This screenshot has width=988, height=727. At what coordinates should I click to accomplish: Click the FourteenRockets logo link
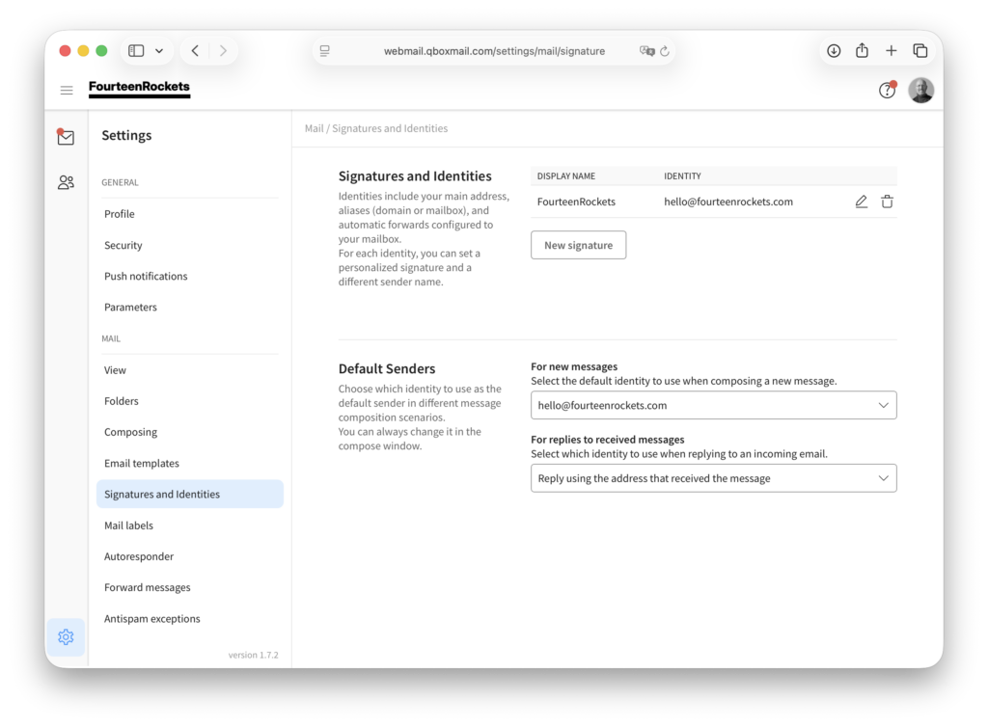tap(139, 88)
